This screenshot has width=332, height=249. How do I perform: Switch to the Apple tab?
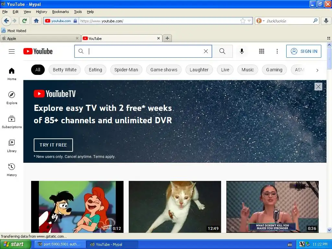tap(40, 38)
